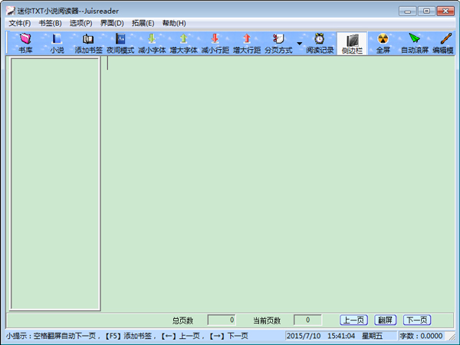Toggle 自动滚屏 auto-scroll
The width and height of the screenshot is (460, 345).
(415, 43)
